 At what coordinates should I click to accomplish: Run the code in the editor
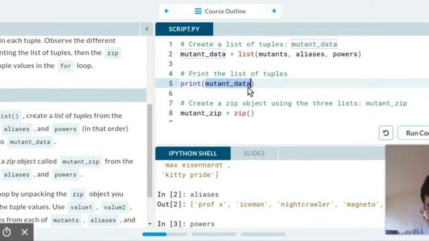pyautogui.click(x=414, y=133)
